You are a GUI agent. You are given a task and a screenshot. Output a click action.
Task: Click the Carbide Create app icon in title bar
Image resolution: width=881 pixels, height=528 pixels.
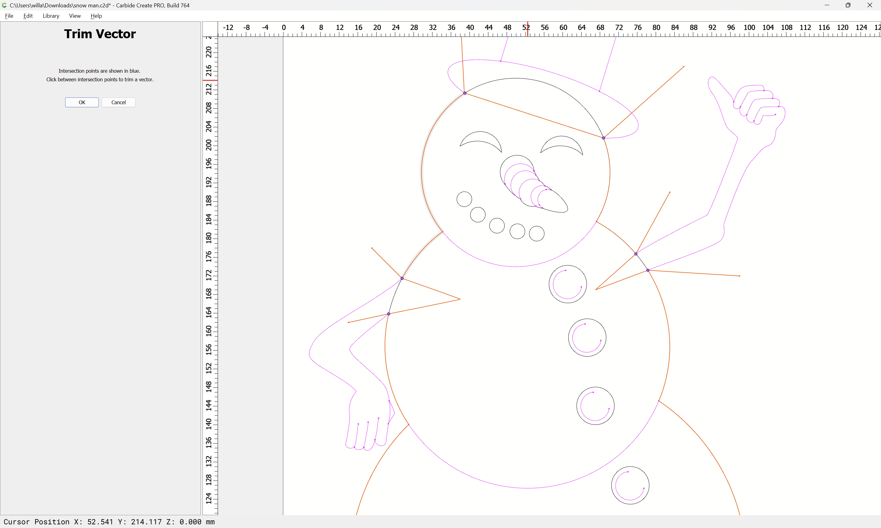click(x=4, y=5)
